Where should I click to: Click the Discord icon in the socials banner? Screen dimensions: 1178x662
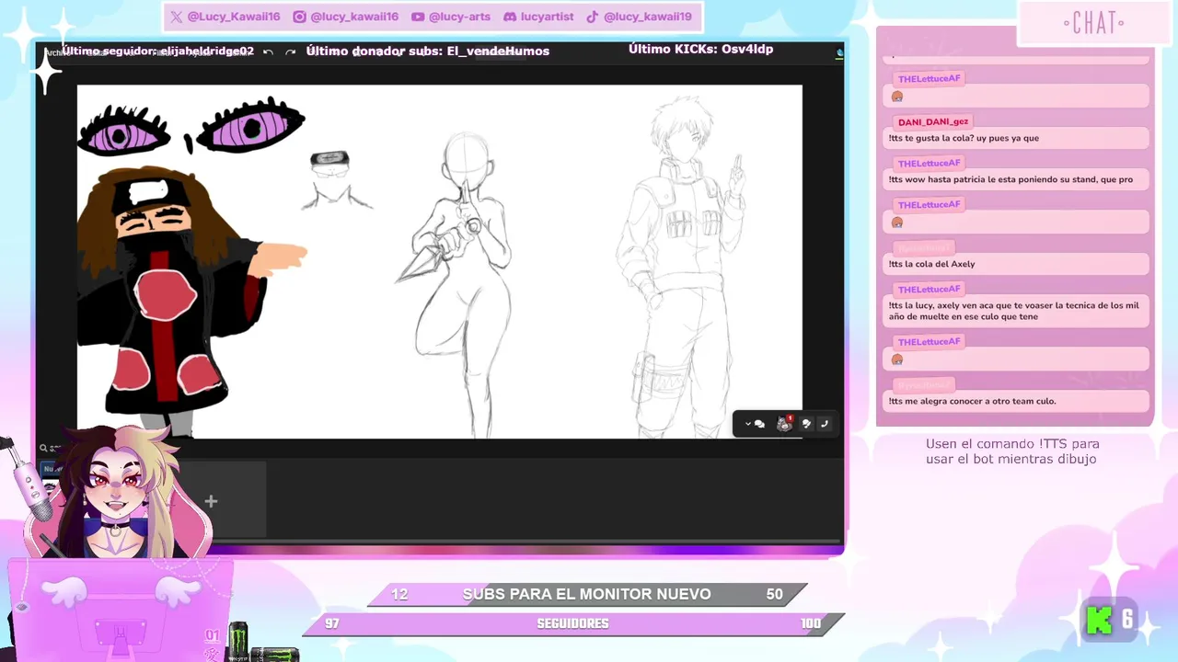tap(510, 17)
